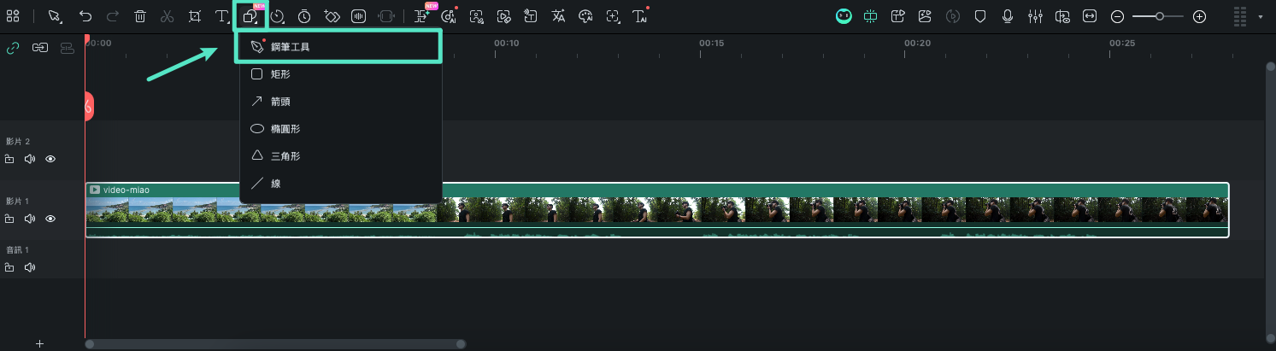Screen dimensions: 1276x351
Task: Click the zoom-to-fit timeline icon
Action: coord(1090,16)
